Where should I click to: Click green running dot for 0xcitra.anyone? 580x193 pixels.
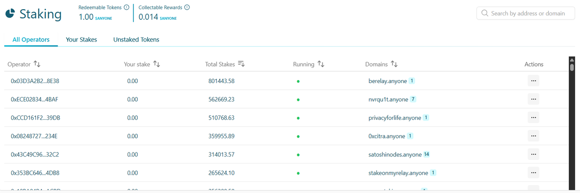[x=298, y=136]
